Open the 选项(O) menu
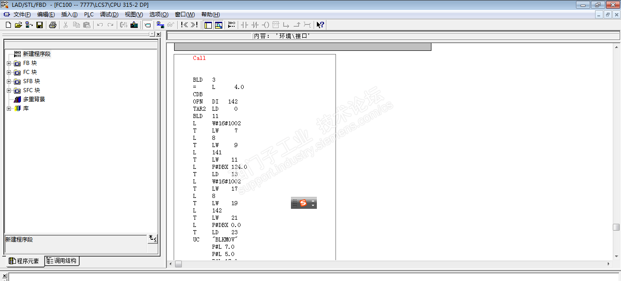621x281 pixels. click(x=159, y=15)
